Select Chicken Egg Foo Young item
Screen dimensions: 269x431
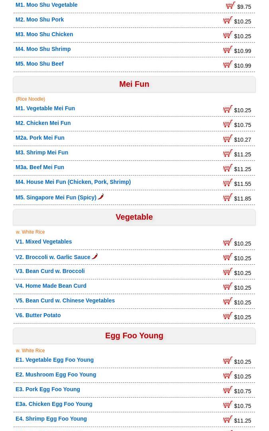(x=54, y=404)
